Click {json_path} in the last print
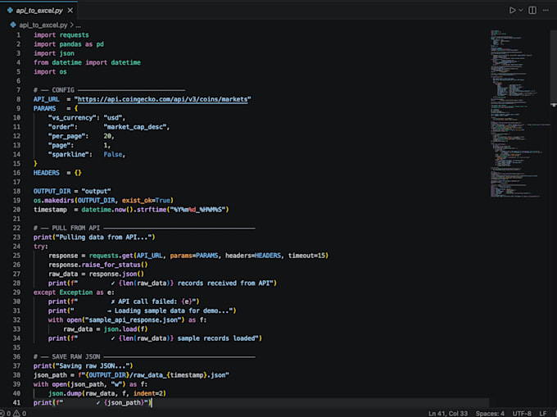Image resolution: width=557 pixels, height=417 pixels. coord(124,402)
